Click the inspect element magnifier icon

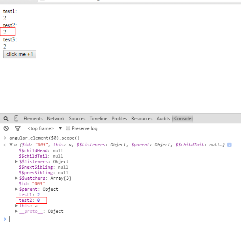click(x=6, y=119)
